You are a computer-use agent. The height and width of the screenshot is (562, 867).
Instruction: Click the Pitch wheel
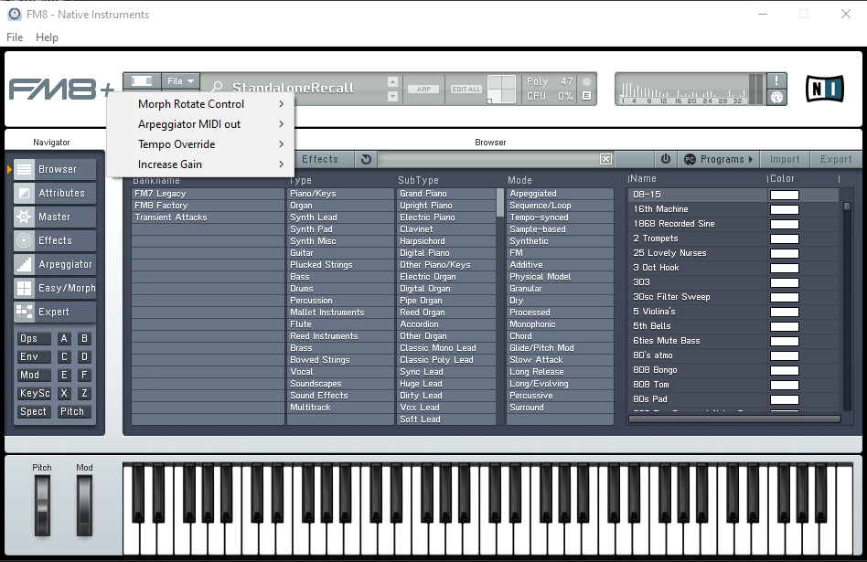[42, 505]
